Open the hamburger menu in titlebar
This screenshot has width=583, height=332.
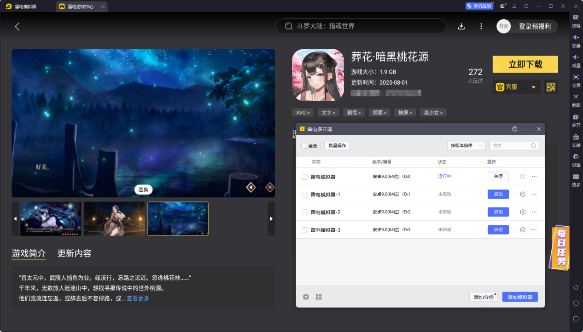[x=514, y=6]
